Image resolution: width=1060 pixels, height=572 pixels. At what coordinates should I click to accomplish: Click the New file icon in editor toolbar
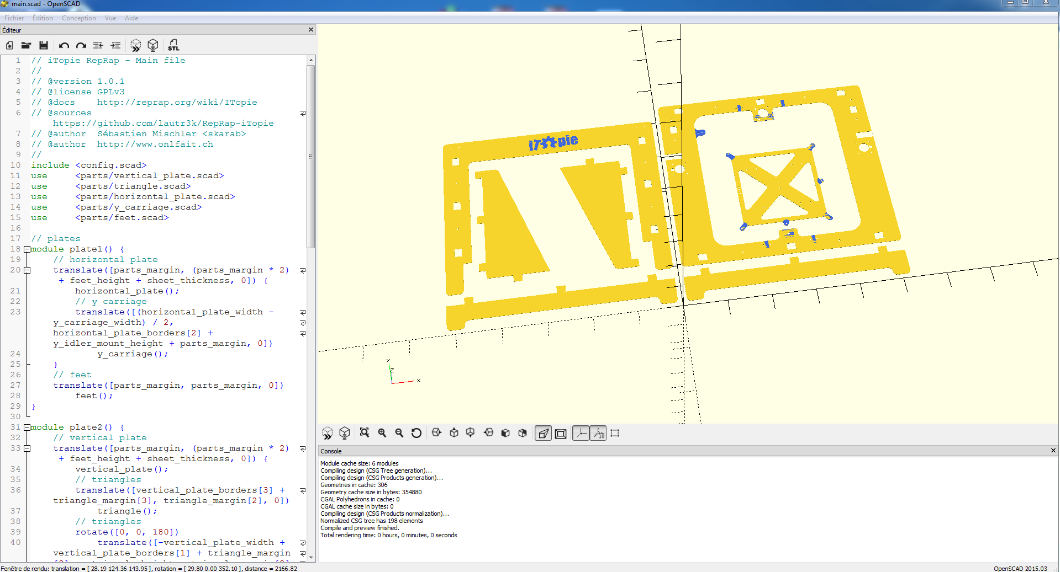(9, 45)
